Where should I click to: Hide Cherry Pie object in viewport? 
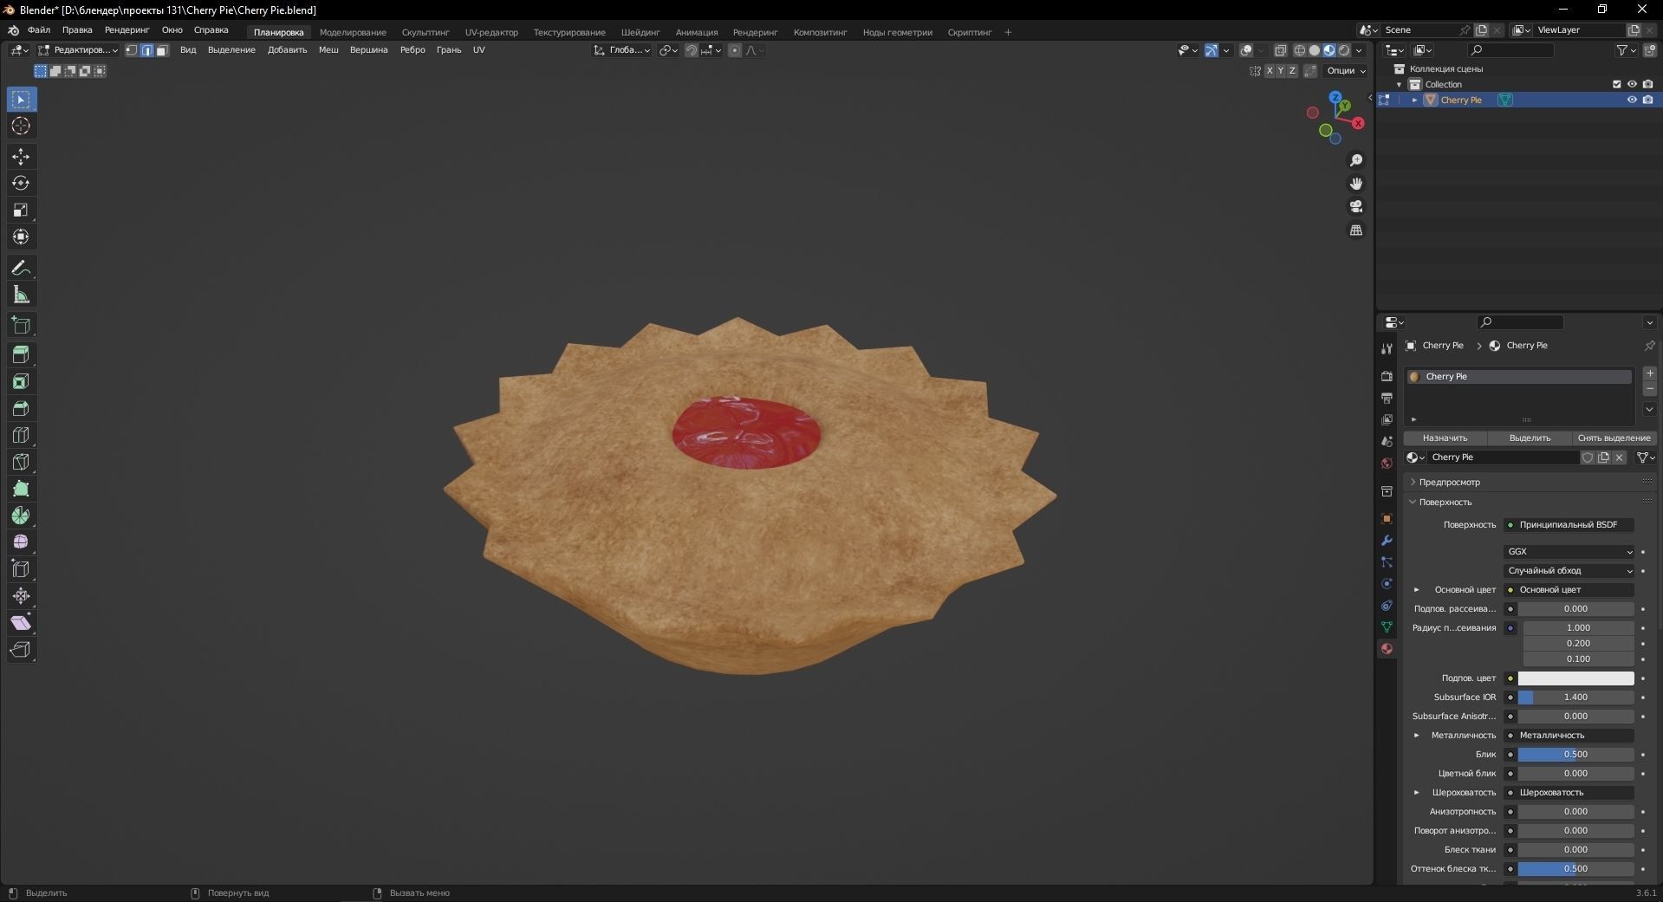coord(1632,100)
